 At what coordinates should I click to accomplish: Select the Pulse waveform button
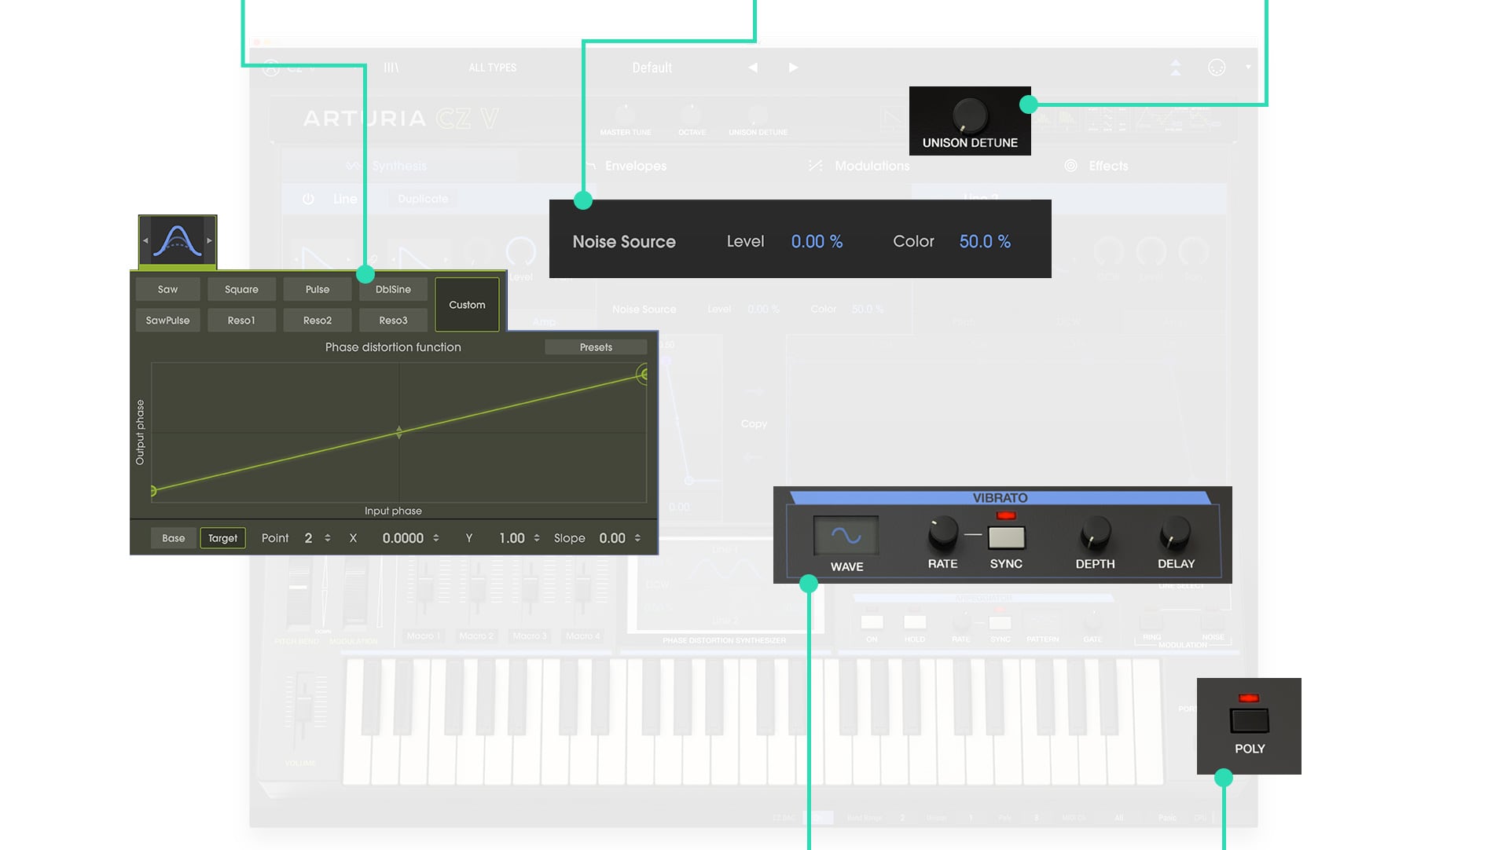318,289
